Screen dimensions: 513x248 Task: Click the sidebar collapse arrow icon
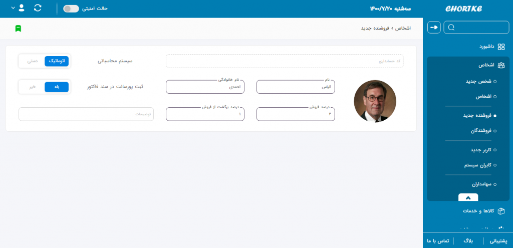click(434, 27)
